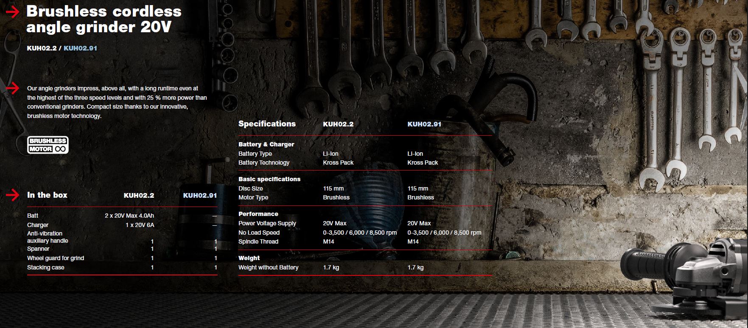Screen dimensions: 748x328
Task: Select the angle grinder product photo
Action: pyautogui.click(x=684, y=279)
